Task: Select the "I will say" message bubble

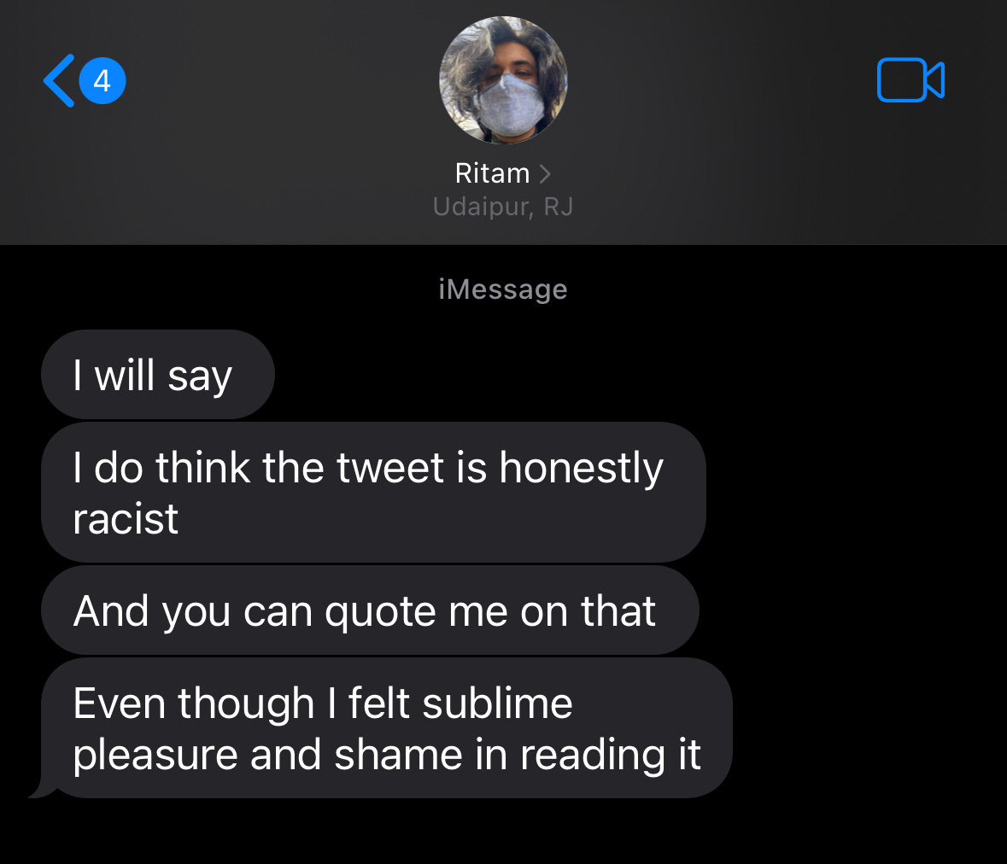Action: [x=158, y=374]
